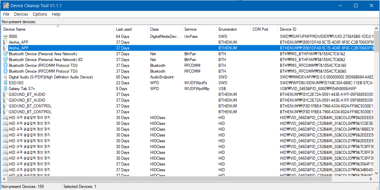Click the Galaxy Tab S7+ device icon
The height and width of the screenshot is (190, 380).
click(5, 89)
